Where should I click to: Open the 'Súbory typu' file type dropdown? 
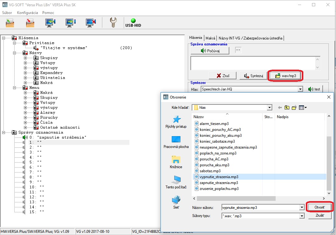[301, 216]
